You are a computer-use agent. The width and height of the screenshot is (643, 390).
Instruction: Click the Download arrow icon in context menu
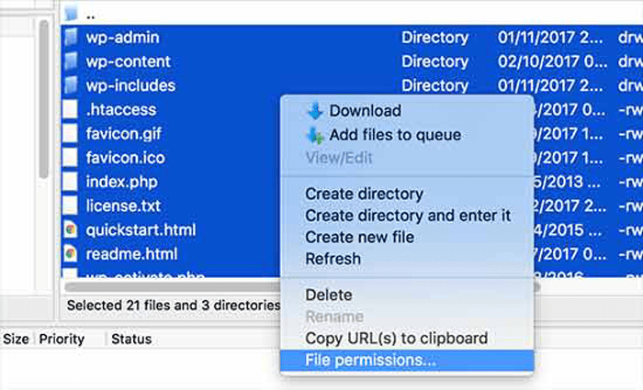(x=315, y=111)
